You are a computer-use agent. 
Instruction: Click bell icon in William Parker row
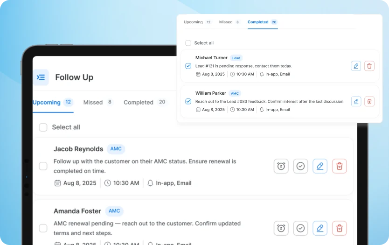(262, 110)
